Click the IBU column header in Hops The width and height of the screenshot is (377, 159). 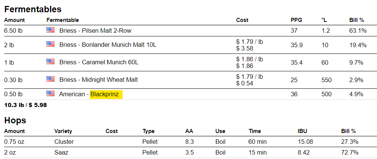302,131
